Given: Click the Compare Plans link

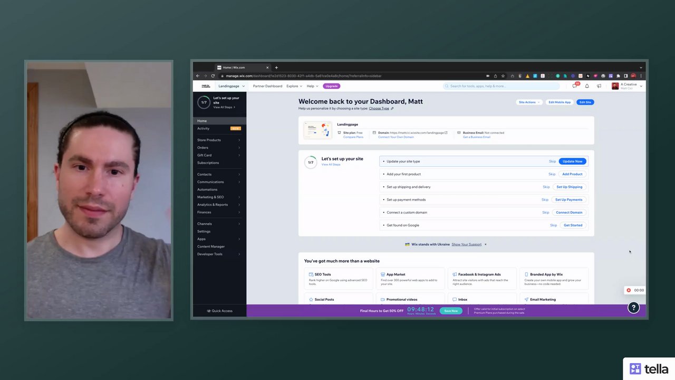Looking at the screenshot, I should 353,137.
